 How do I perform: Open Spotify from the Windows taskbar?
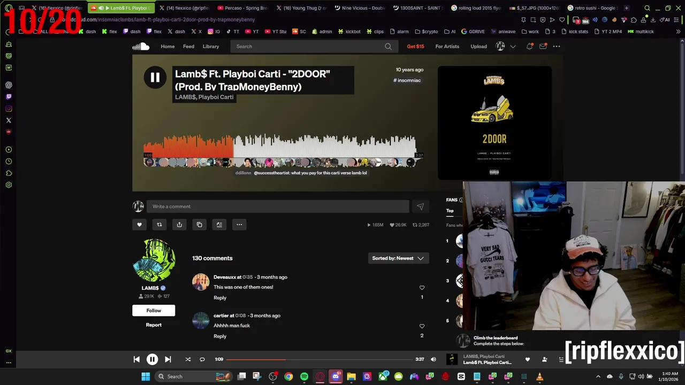pos(304,376)
